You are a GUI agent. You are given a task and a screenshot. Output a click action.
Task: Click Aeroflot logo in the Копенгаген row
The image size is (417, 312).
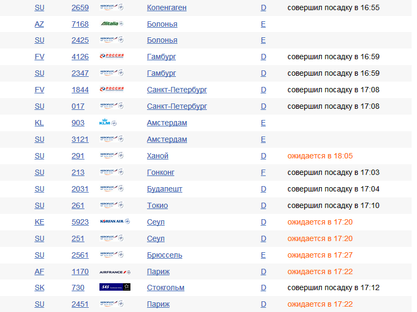click(x=112, y=7)
